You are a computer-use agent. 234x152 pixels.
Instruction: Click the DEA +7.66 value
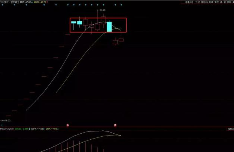coord(52,129)
